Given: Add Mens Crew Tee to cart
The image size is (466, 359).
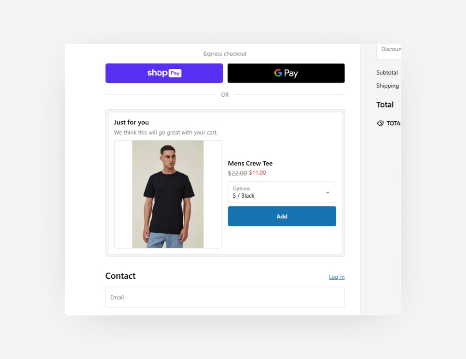Looking at the screenshot, I should click(x=282, y=217).
